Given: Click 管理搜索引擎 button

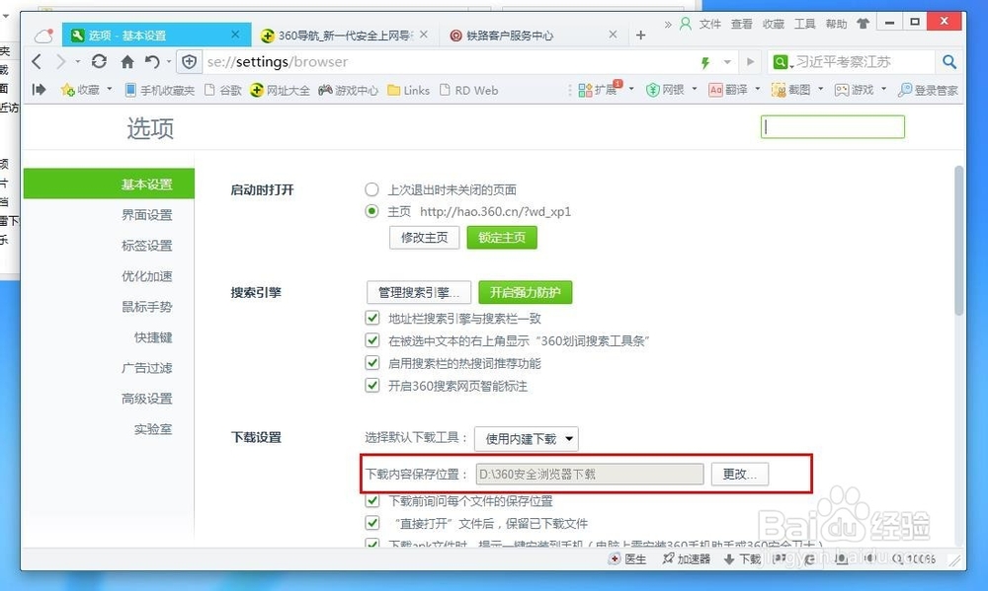Looking at the screenshot, I should pos(419,292).
